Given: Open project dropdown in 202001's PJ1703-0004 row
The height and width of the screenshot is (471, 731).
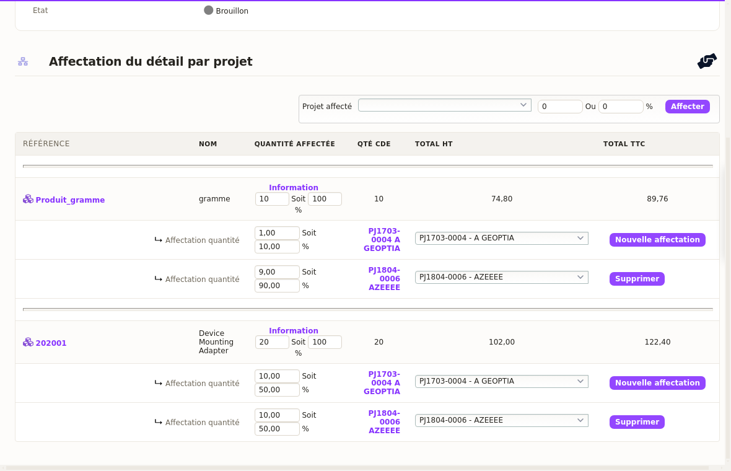Looking at the screenshot, I should (502, 381).
